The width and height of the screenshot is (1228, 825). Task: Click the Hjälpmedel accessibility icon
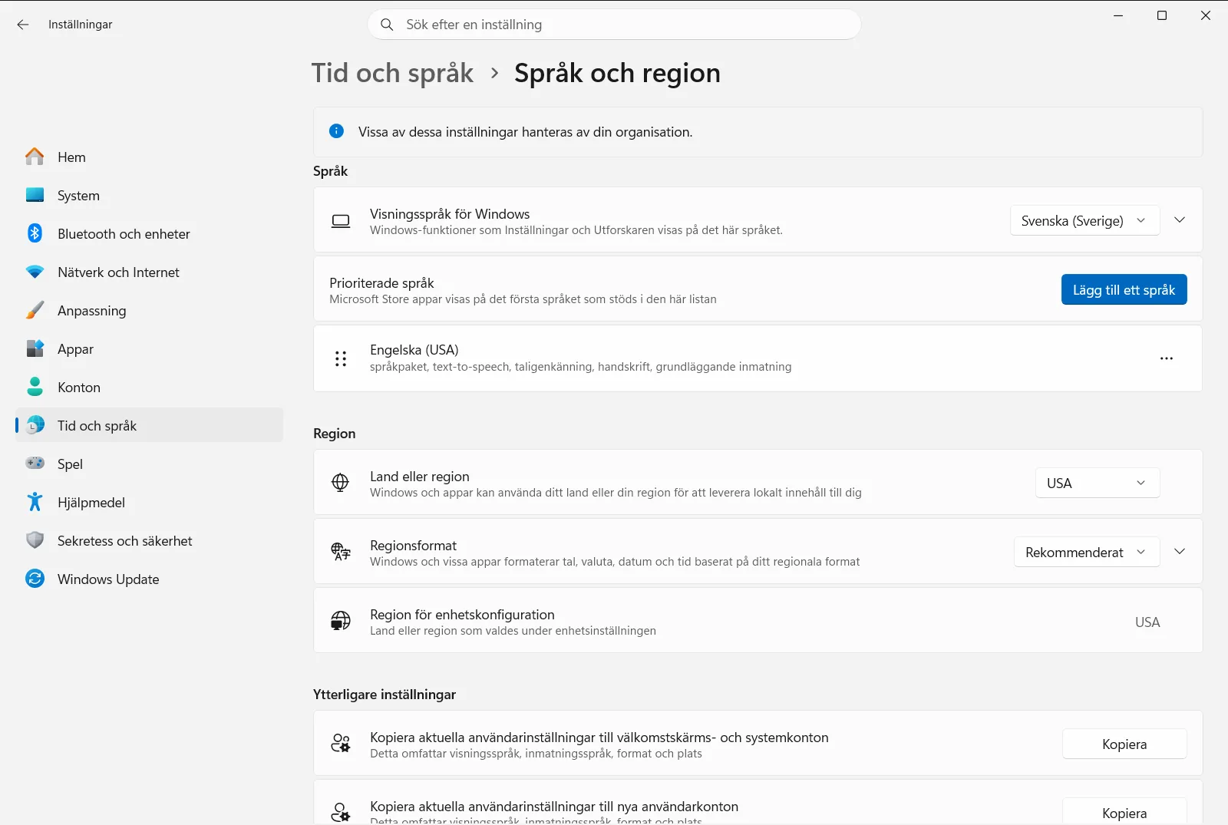point(35,502)
